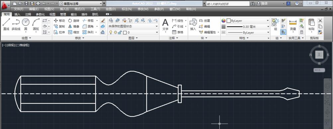The height and width of the screenshot is (129, 333).
Task: Click the Trim (修剪) tool
Action: coord(88,21)
